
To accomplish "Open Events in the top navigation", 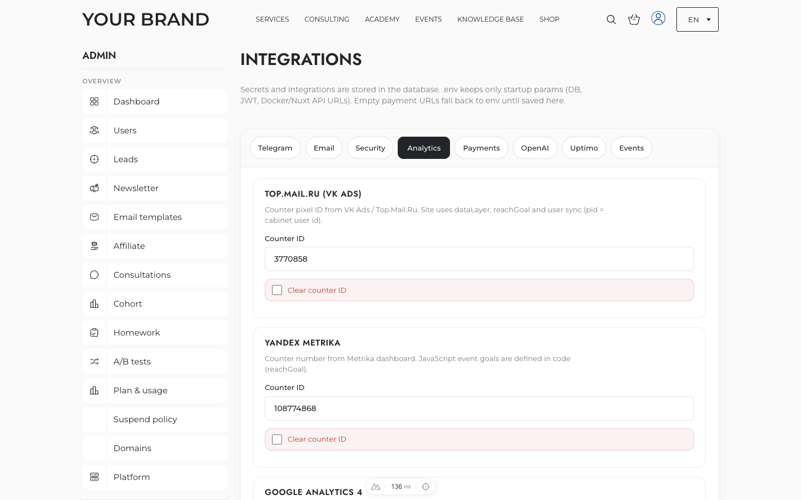I will pyautogui.click(x=428, y=19).
